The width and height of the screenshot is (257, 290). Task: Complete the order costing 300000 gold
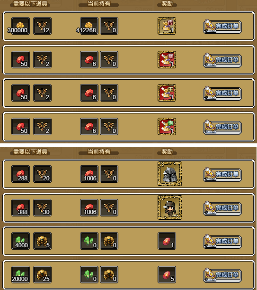tap(222, 27)
